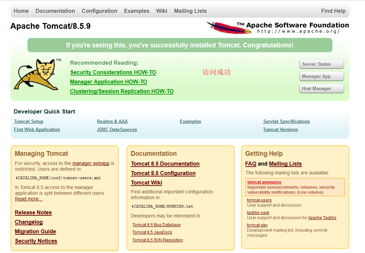This screenshot has height=253, width=365.
Task: Follow the Apache Taglibs link
Action: click(x=322, y=218)
